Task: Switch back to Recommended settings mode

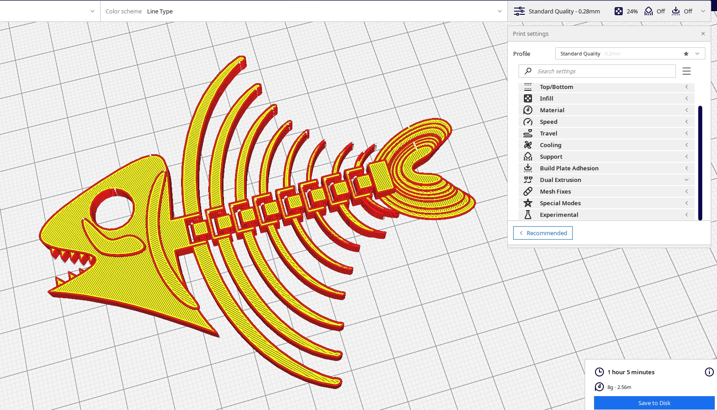Action: click(543, 233)
